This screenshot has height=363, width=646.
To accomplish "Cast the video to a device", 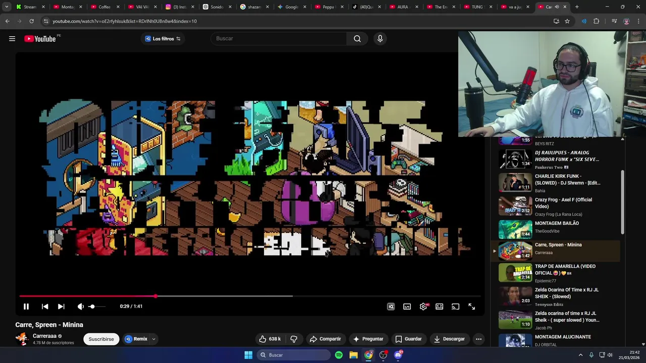I will [x=456, y=307].
